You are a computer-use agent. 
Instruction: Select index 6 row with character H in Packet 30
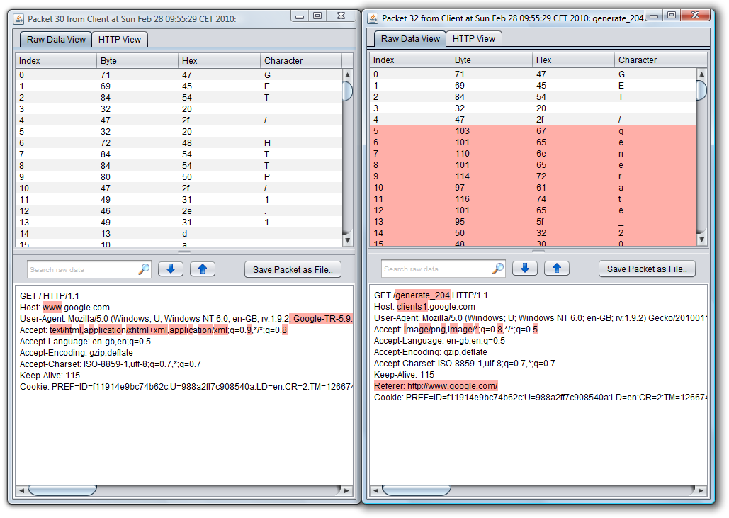point(179,142)
